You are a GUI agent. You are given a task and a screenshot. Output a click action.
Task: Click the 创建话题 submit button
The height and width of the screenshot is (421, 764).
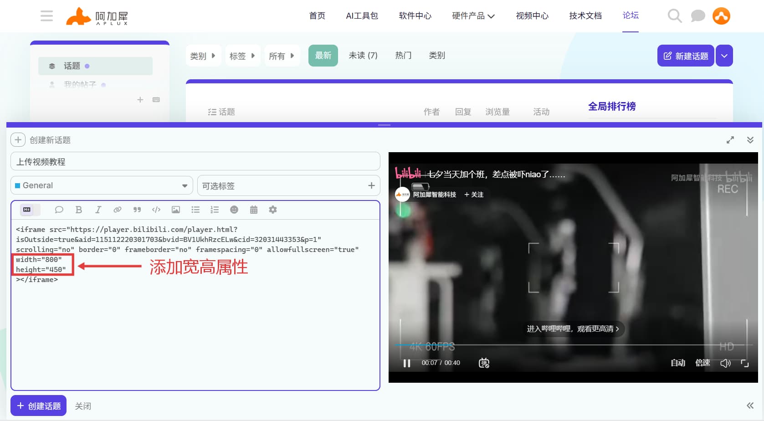(39, 406)
